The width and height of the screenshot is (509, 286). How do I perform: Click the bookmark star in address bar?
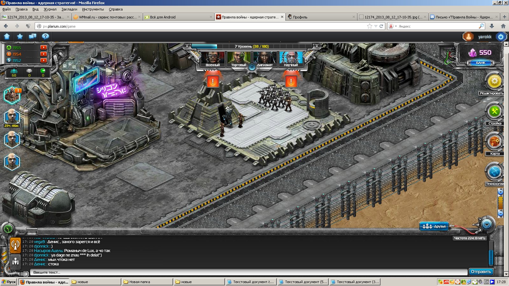pyautogui.click(x=369, y=26)
